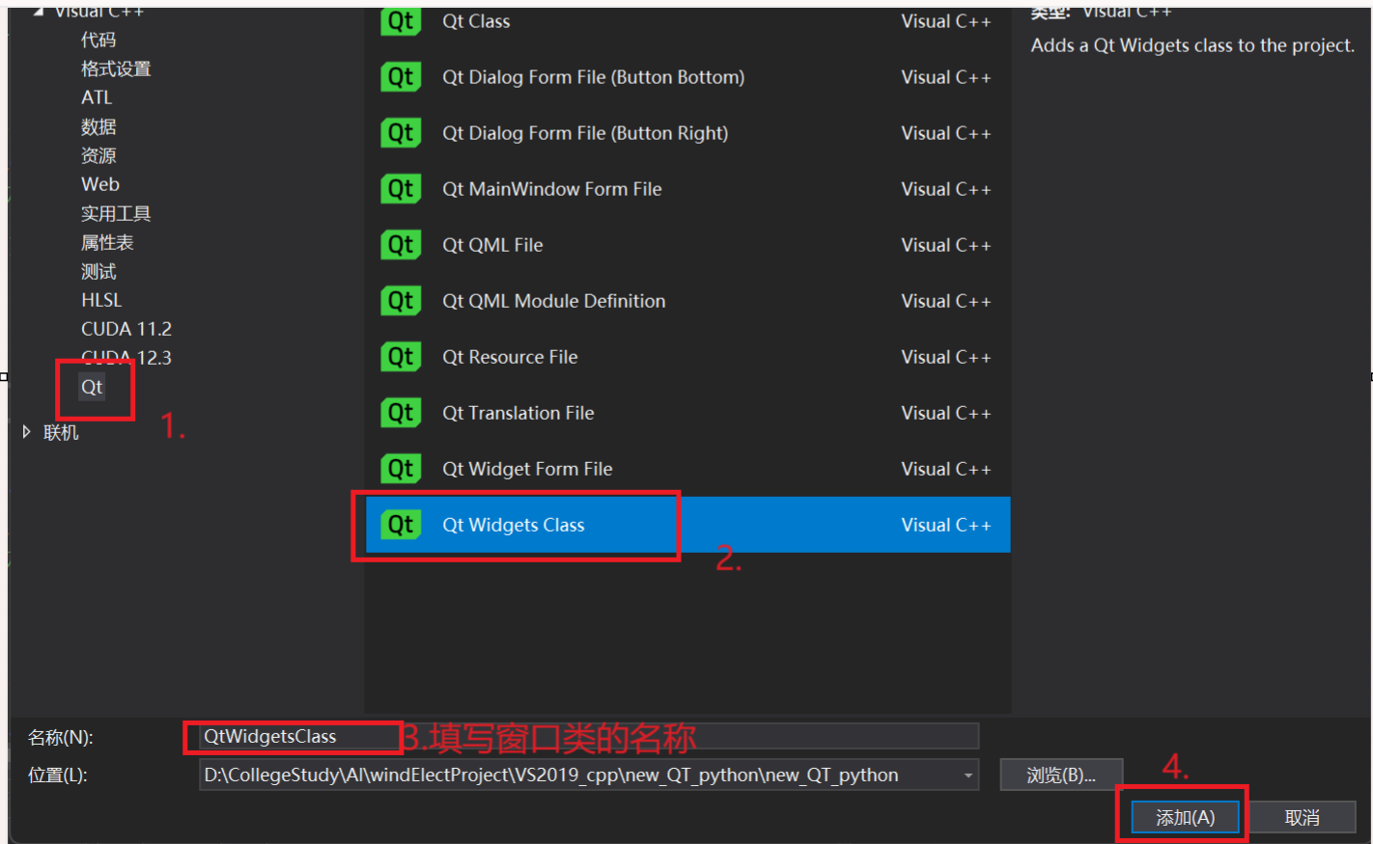The image size is (1373, 844).
Task: Click the 浏览(B)... button
Action: pos(1061,776)
